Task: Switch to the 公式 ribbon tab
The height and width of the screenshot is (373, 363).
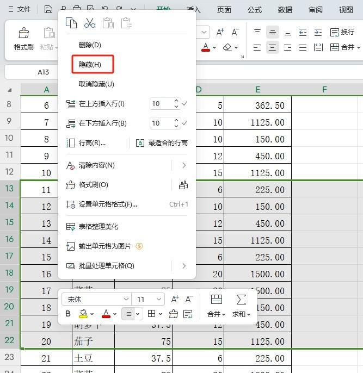Action: point(255,10)
